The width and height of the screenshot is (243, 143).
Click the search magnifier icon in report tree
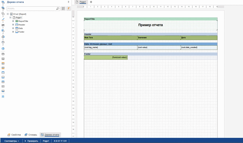click(58, 9)
